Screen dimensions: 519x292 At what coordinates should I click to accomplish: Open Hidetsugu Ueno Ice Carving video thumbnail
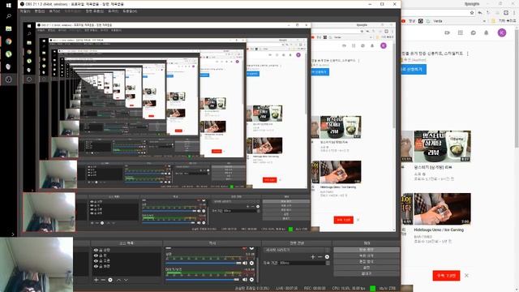(x=442, y=208)
